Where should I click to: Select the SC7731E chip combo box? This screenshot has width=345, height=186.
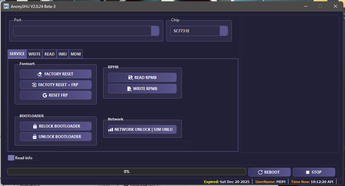[195, 31]
